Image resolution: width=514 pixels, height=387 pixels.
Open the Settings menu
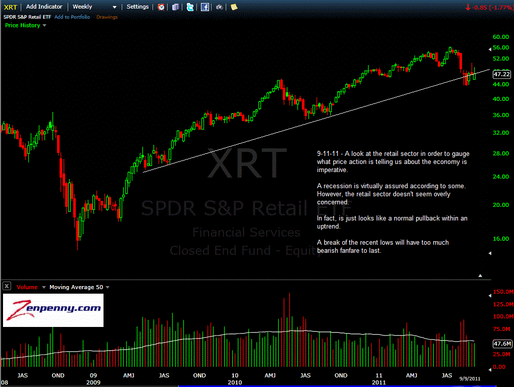[137, 7]
